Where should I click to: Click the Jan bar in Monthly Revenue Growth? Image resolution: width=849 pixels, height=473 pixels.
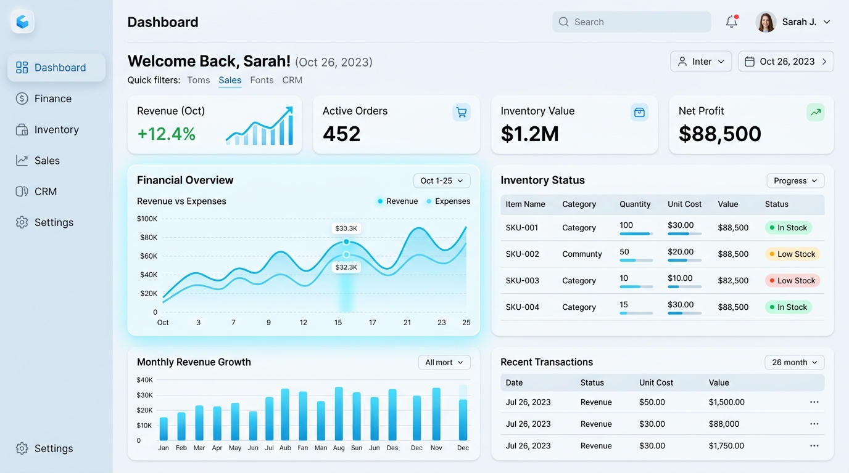click(x=164, y=429)
